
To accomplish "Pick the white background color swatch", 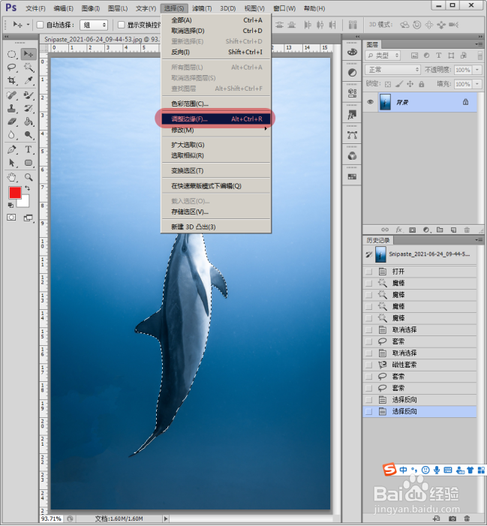I will pyautogui.click(x=24, y=202).
